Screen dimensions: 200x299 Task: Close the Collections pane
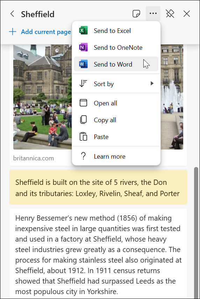pyautogui.click(x=187, y=14)
